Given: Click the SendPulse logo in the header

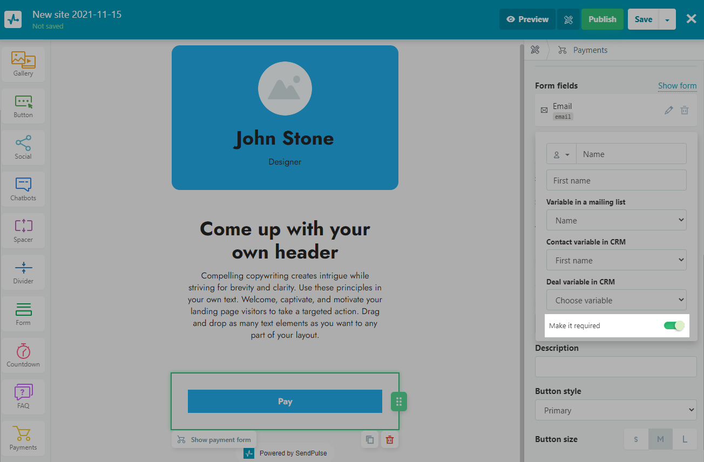Looking at the screenshot, I should (12, 19).
